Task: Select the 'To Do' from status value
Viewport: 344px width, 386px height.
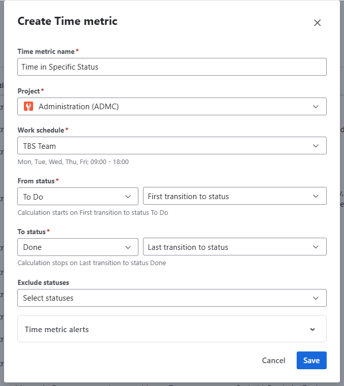Action: [x=71, y=197]
